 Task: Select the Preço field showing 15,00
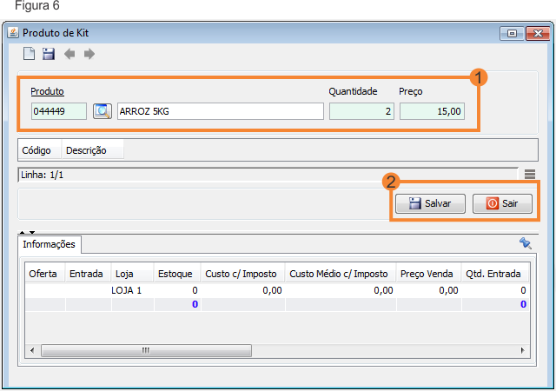(x=432, y=111)
